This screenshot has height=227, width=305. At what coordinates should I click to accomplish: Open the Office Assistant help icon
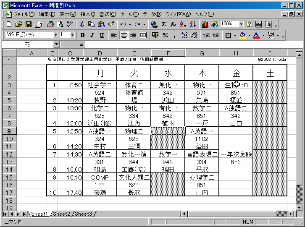pos(250,24)
